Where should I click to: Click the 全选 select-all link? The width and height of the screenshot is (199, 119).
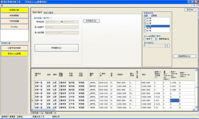[x=146, y=16]
